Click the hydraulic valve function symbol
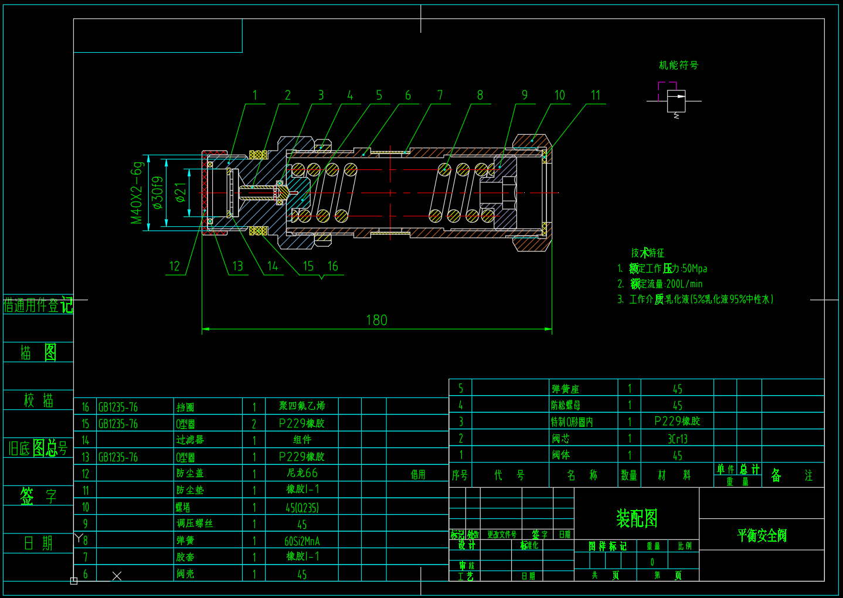The height and width of the screenshot is (598, 843). pyautogui.click(x=676, y=101)
